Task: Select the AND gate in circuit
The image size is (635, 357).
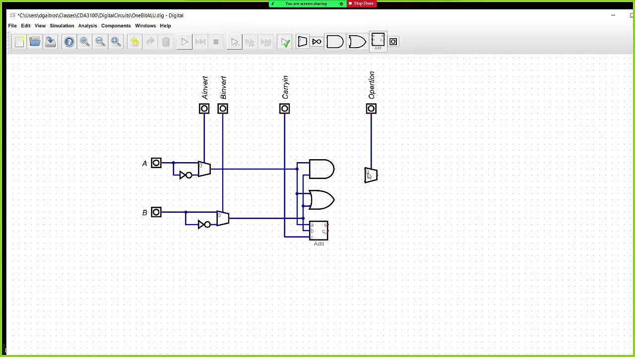Action: (321, 169)
